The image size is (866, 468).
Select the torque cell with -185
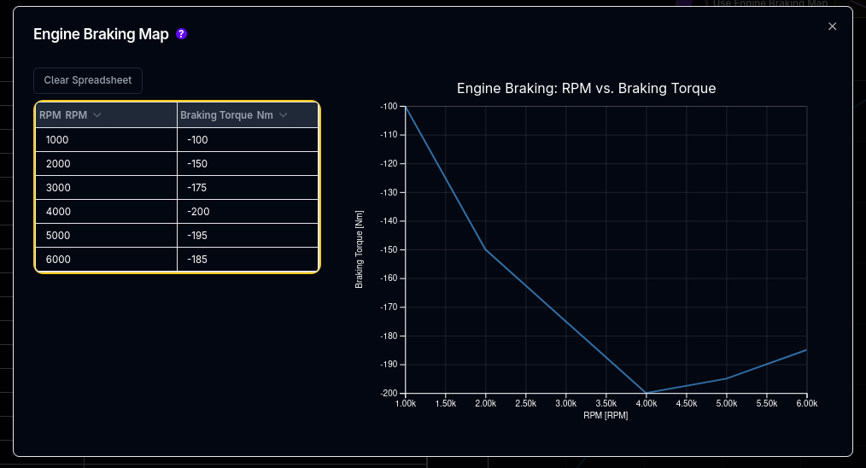pos(248,259)
